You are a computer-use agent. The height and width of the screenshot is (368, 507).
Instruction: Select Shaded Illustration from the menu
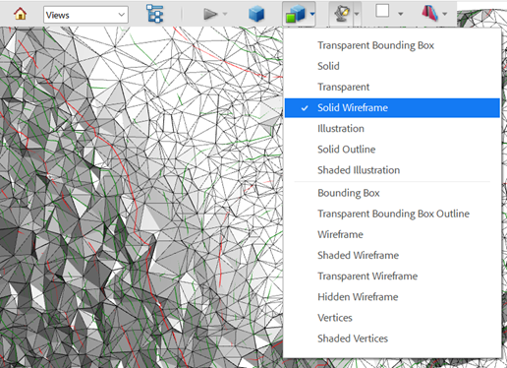tap(359, 170)
